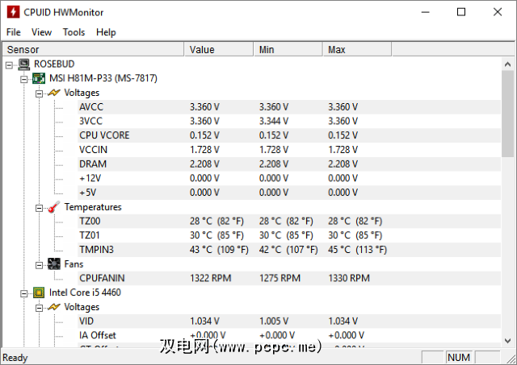Click the NUM indicator in status bar

[459, 358]
